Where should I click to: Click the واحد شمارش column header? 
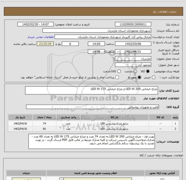click(x=68, y=117)
